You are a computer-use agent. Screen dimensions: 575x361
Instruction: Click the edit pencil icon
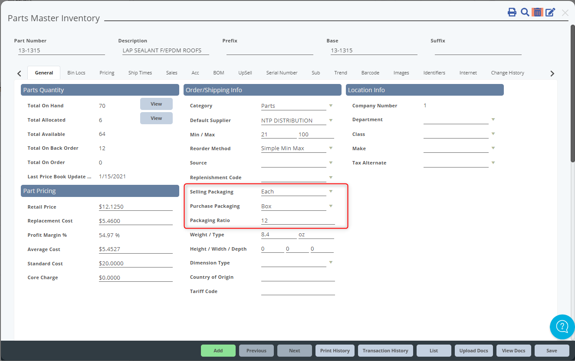(x=550, y=12)
